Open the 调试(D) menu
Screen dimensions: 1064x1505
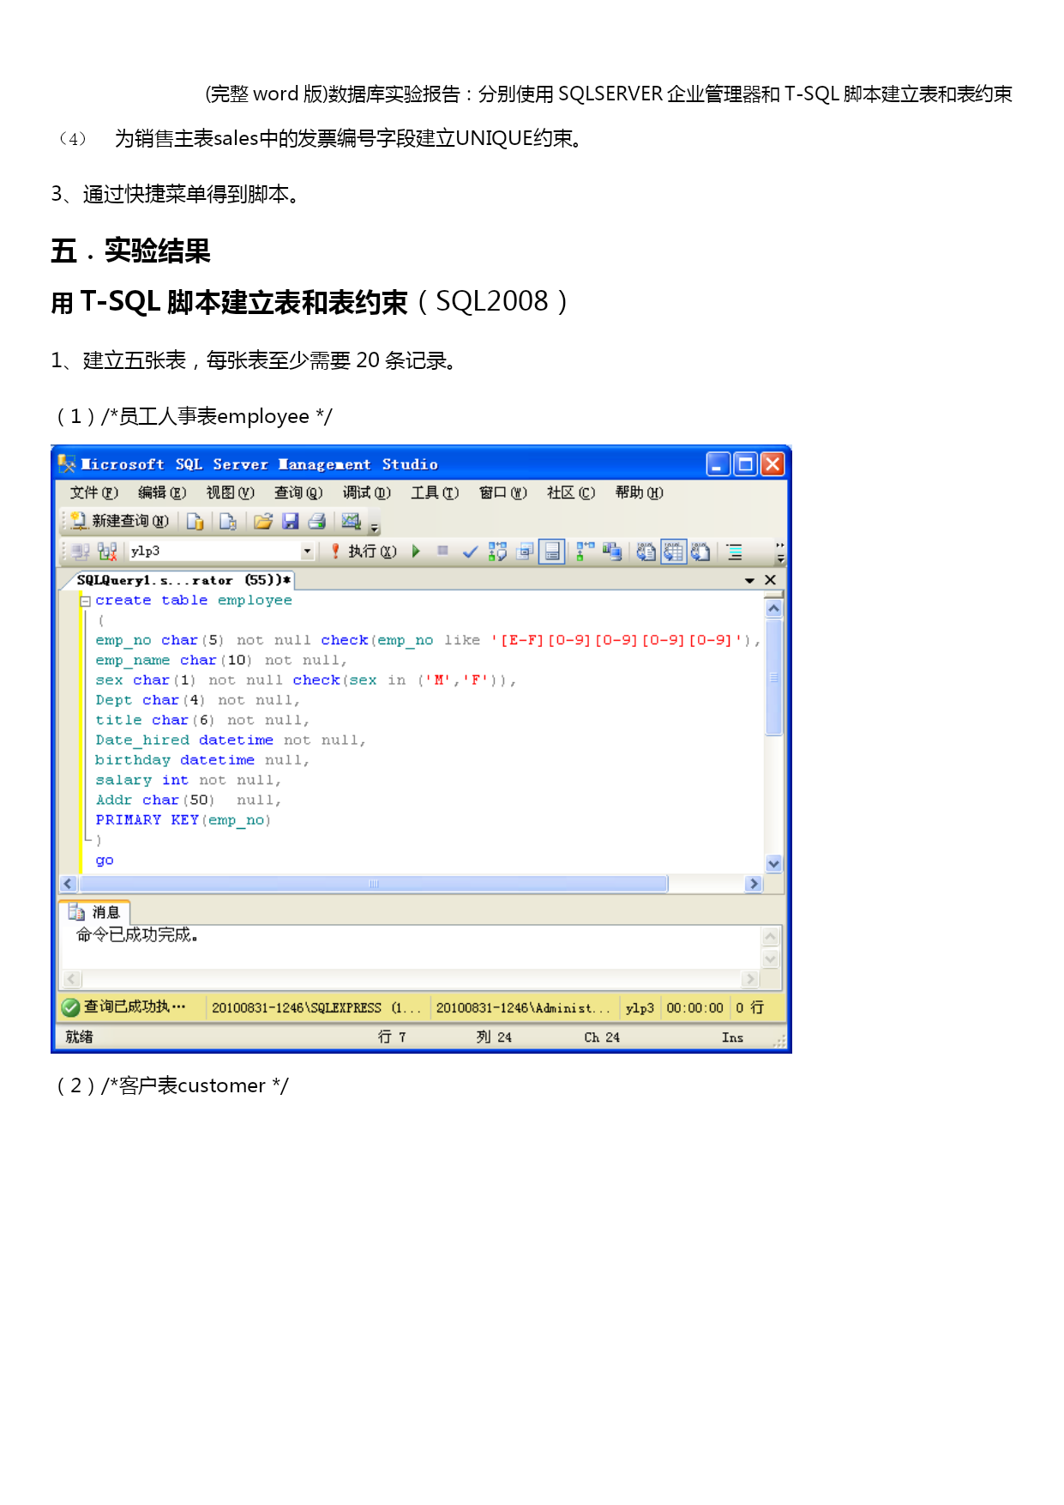click(367, 493)
